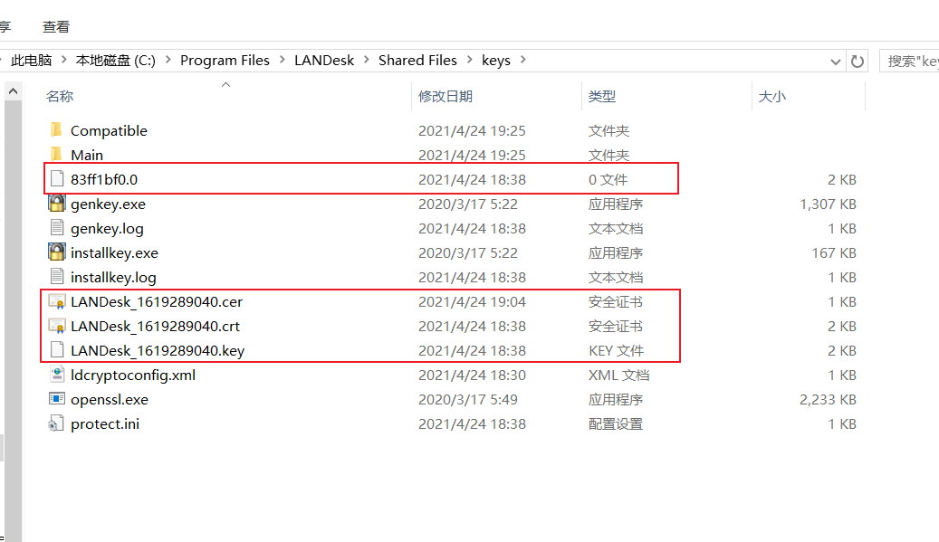The image size is (939, 542).
Task: Expand the chevron after the keys breadcrumb
Action: 522,61
